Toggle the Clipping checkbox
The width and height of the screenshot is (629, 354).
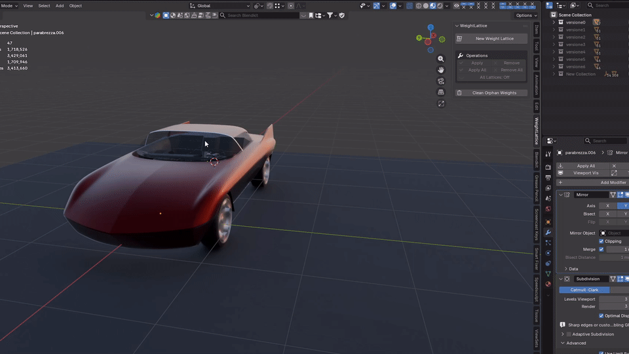click(601, 241)
